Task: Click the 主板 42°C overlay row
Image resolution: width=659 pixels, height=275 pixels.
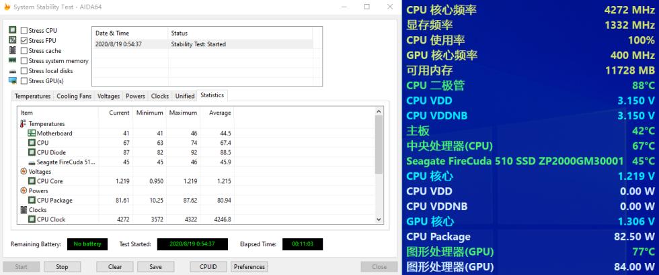Action: click(x=531, y=131)
